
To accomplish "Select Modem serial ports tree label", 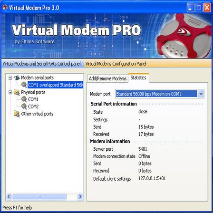I will (x=37, y=77).
